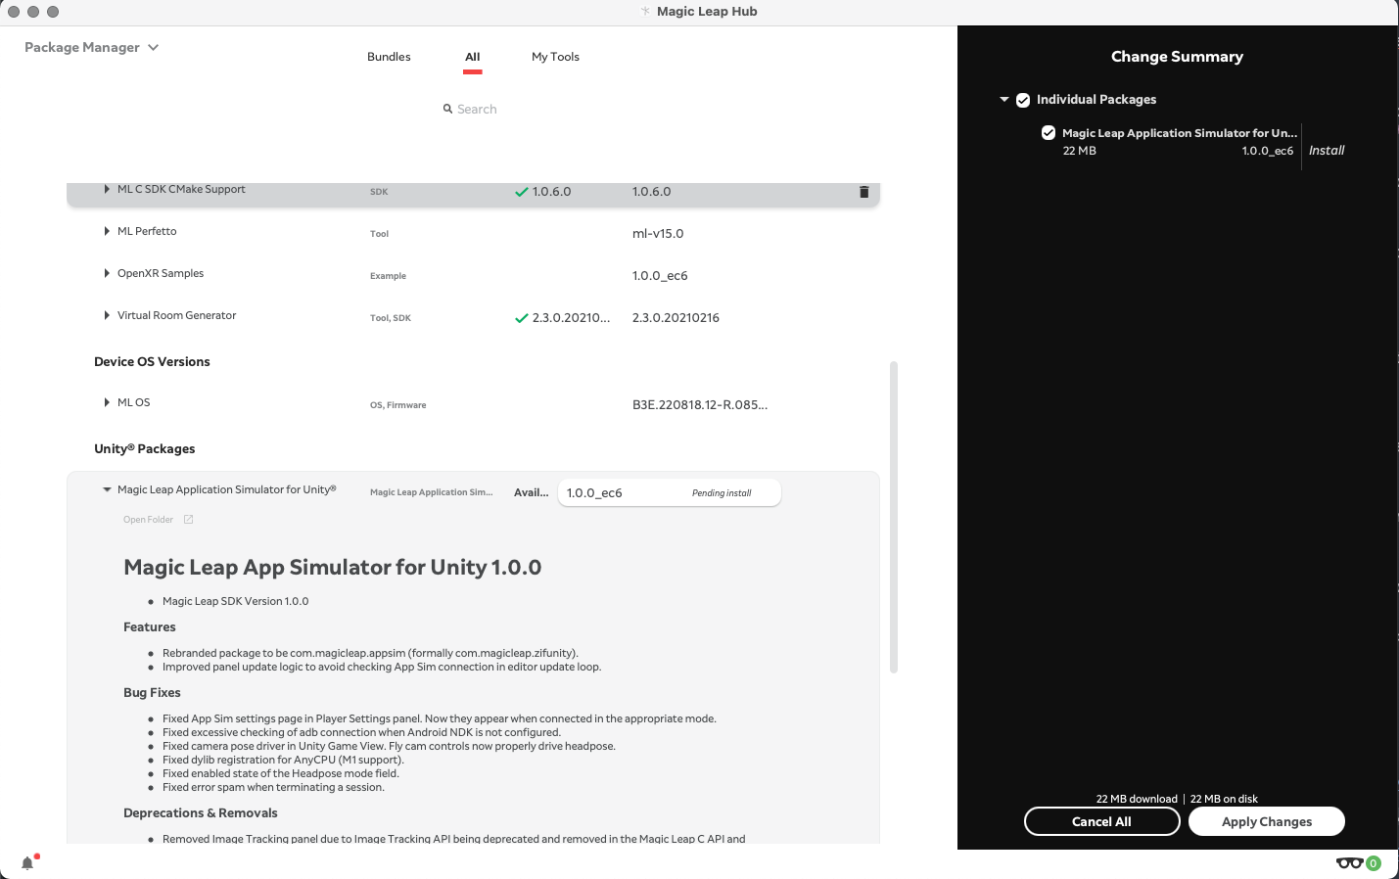Collapse Magic Leap Application Simulator for Unity details
Screen dimensions: 1399x879
point(107,490)
